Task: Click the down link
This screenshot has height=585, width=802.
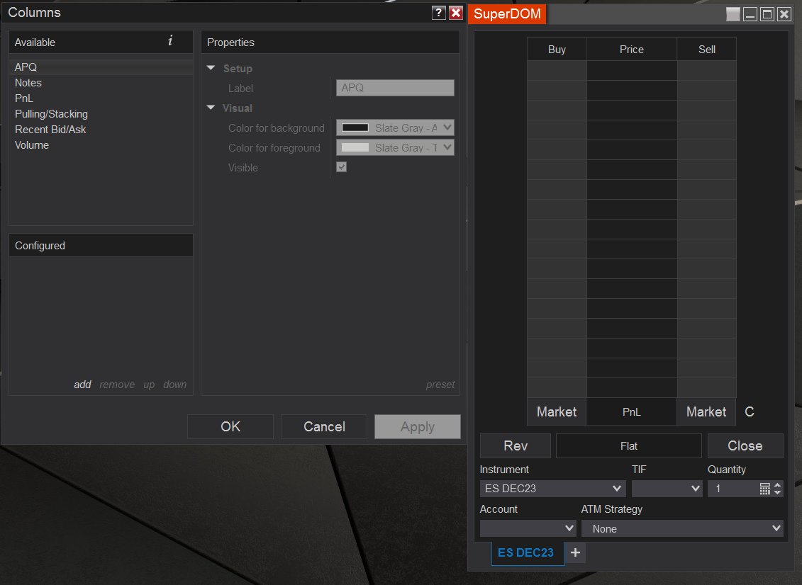Action: tap(175, 384)
